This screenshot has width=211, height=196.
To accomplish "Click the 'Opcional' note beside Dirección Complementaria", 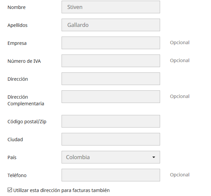I will [x=180, y=96].
